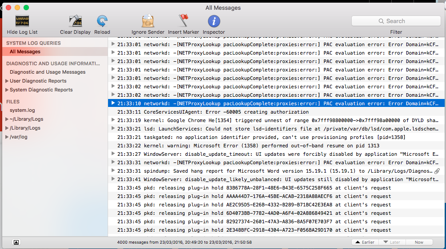The image size is (446, 249).
Task: Open the Inspector info icon
Action: tap(214, 21)
